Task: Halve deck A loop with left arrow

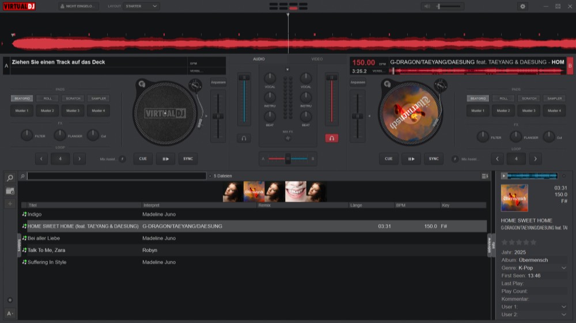Action: click(41, 159)
